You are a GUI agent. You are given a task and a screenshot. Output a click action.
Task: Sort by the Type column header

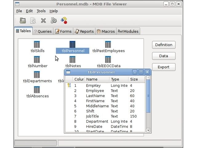pyautogui.click(x=119, y=79)
